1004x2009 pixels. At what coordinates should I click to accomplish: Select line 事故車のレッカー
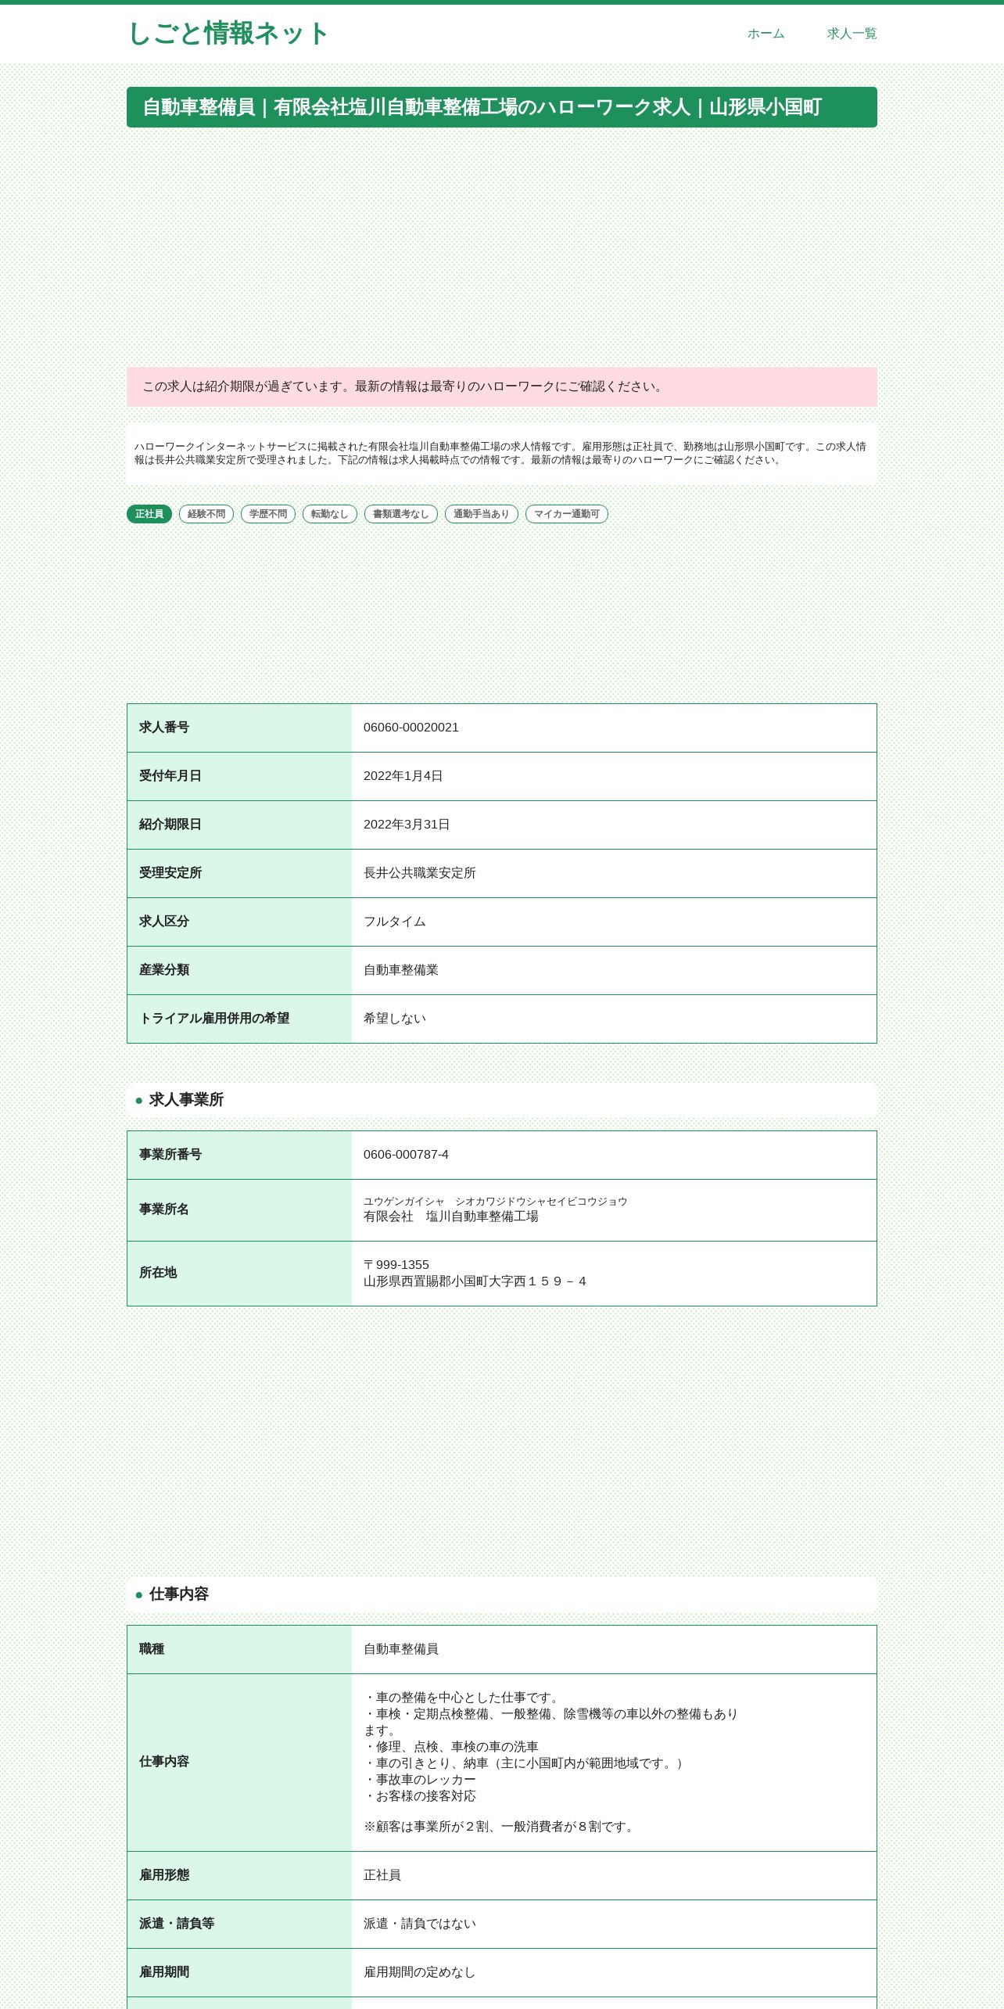pos(420,1780)
